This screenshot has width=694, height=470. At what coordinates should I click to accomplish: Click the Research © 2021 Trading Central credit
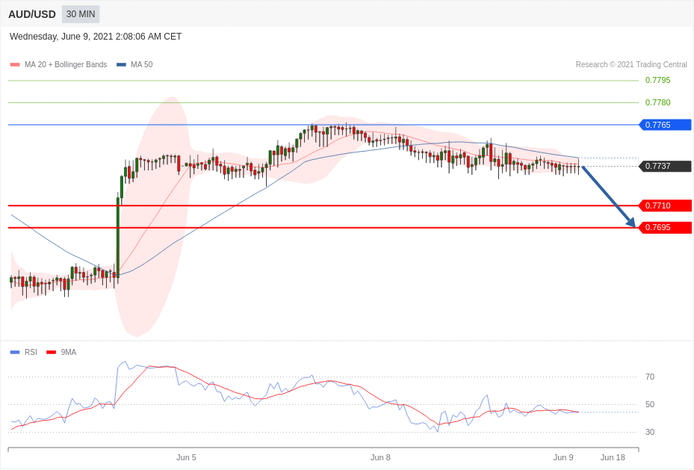(631, 65)
